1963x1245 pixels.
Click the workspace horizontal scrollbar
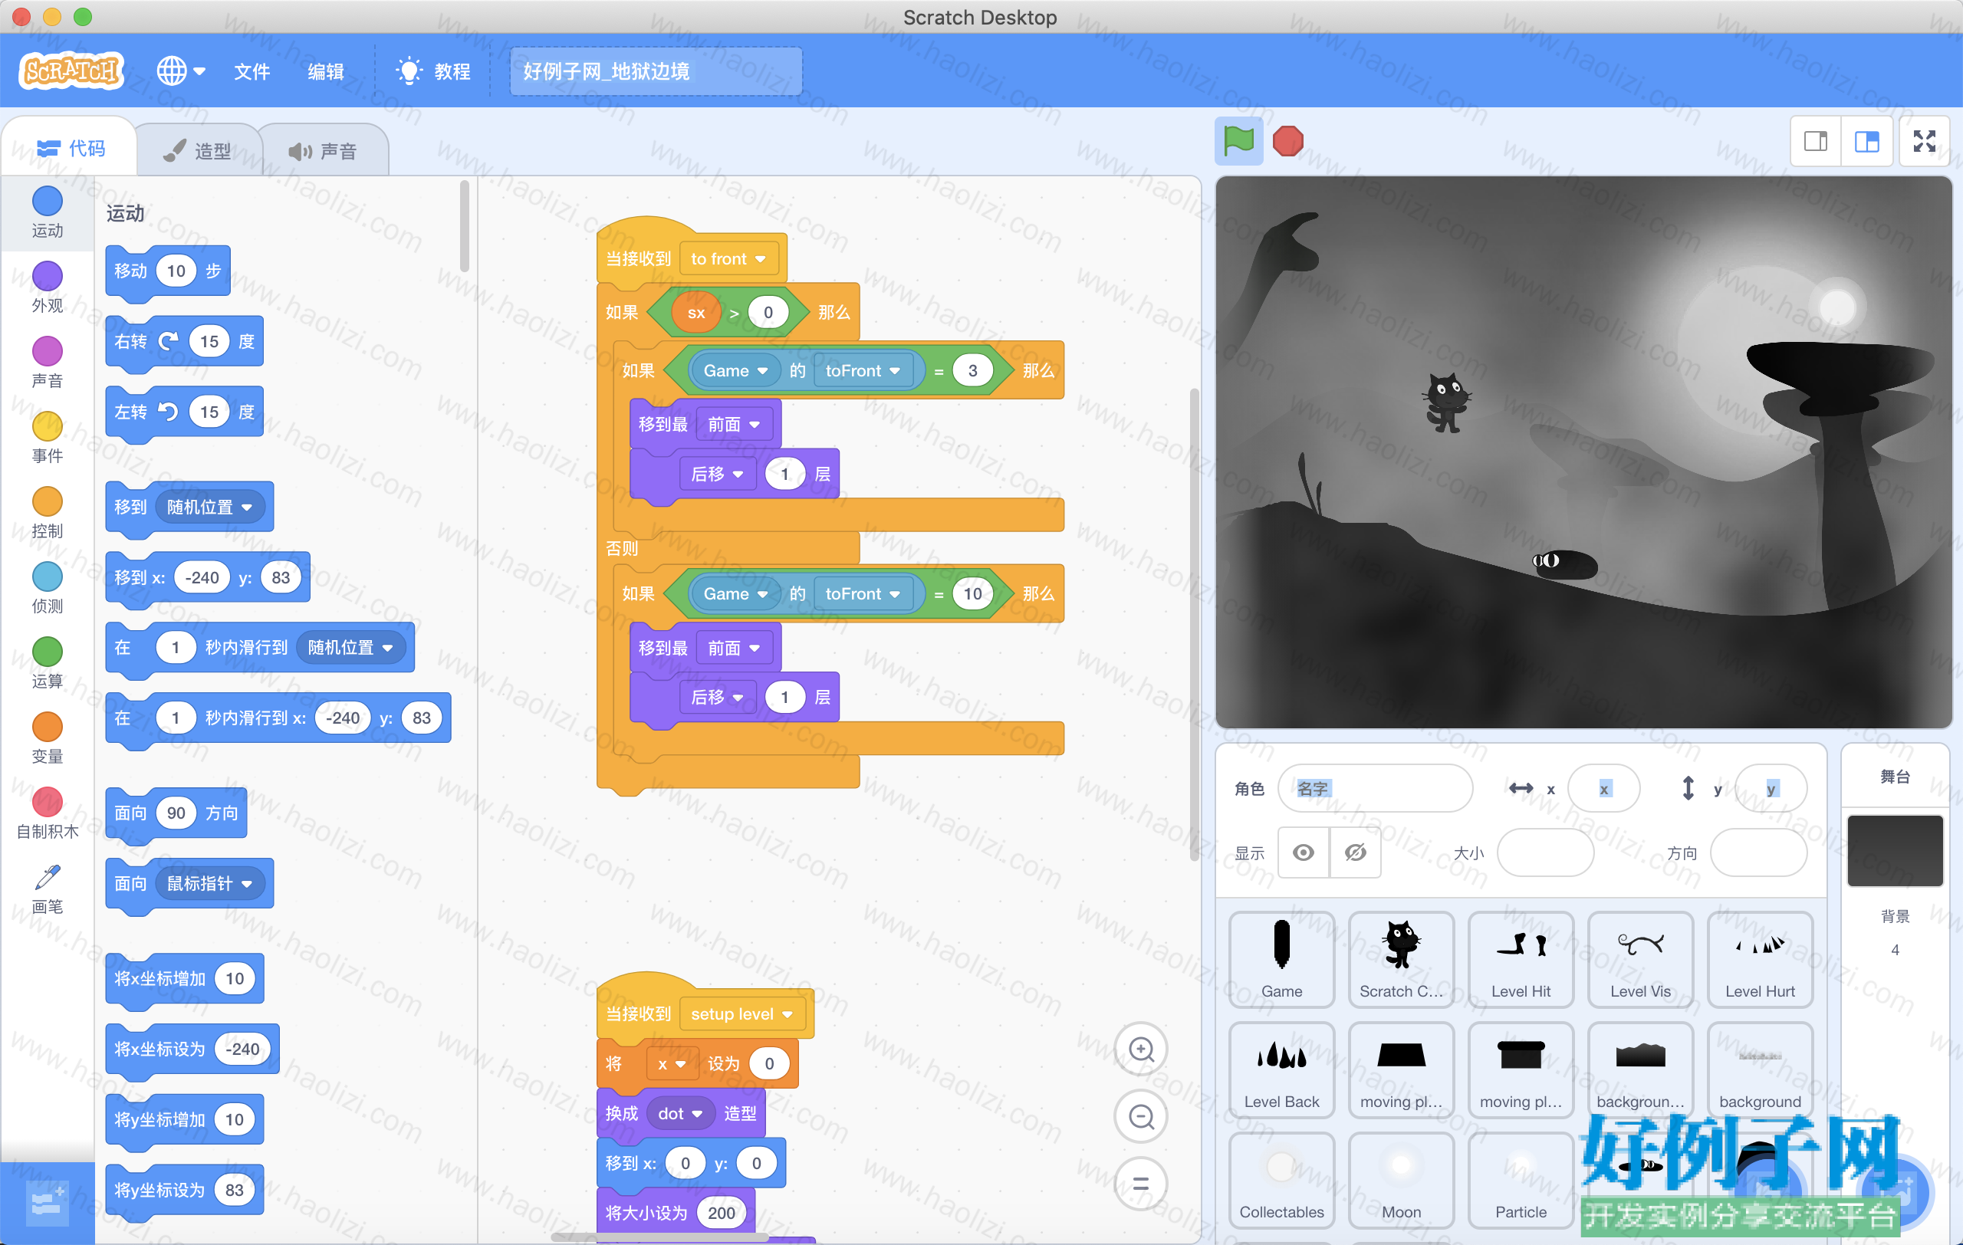[660, 1237]
